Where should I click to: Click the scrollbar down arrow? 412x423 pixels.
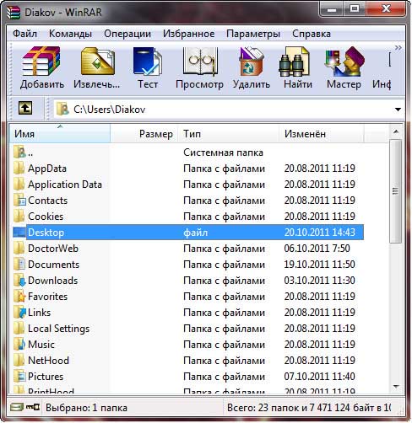pos(396,387)
